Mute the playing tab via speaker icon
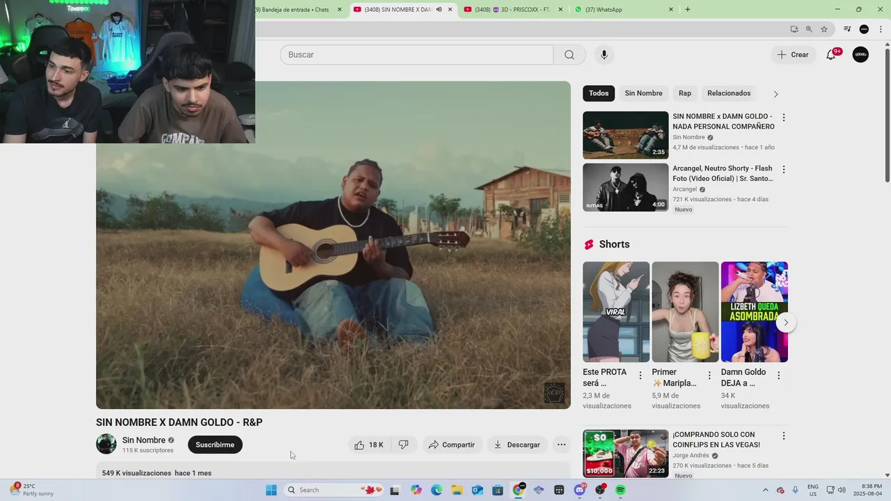 pyautogui.click(x=439, y=10)
